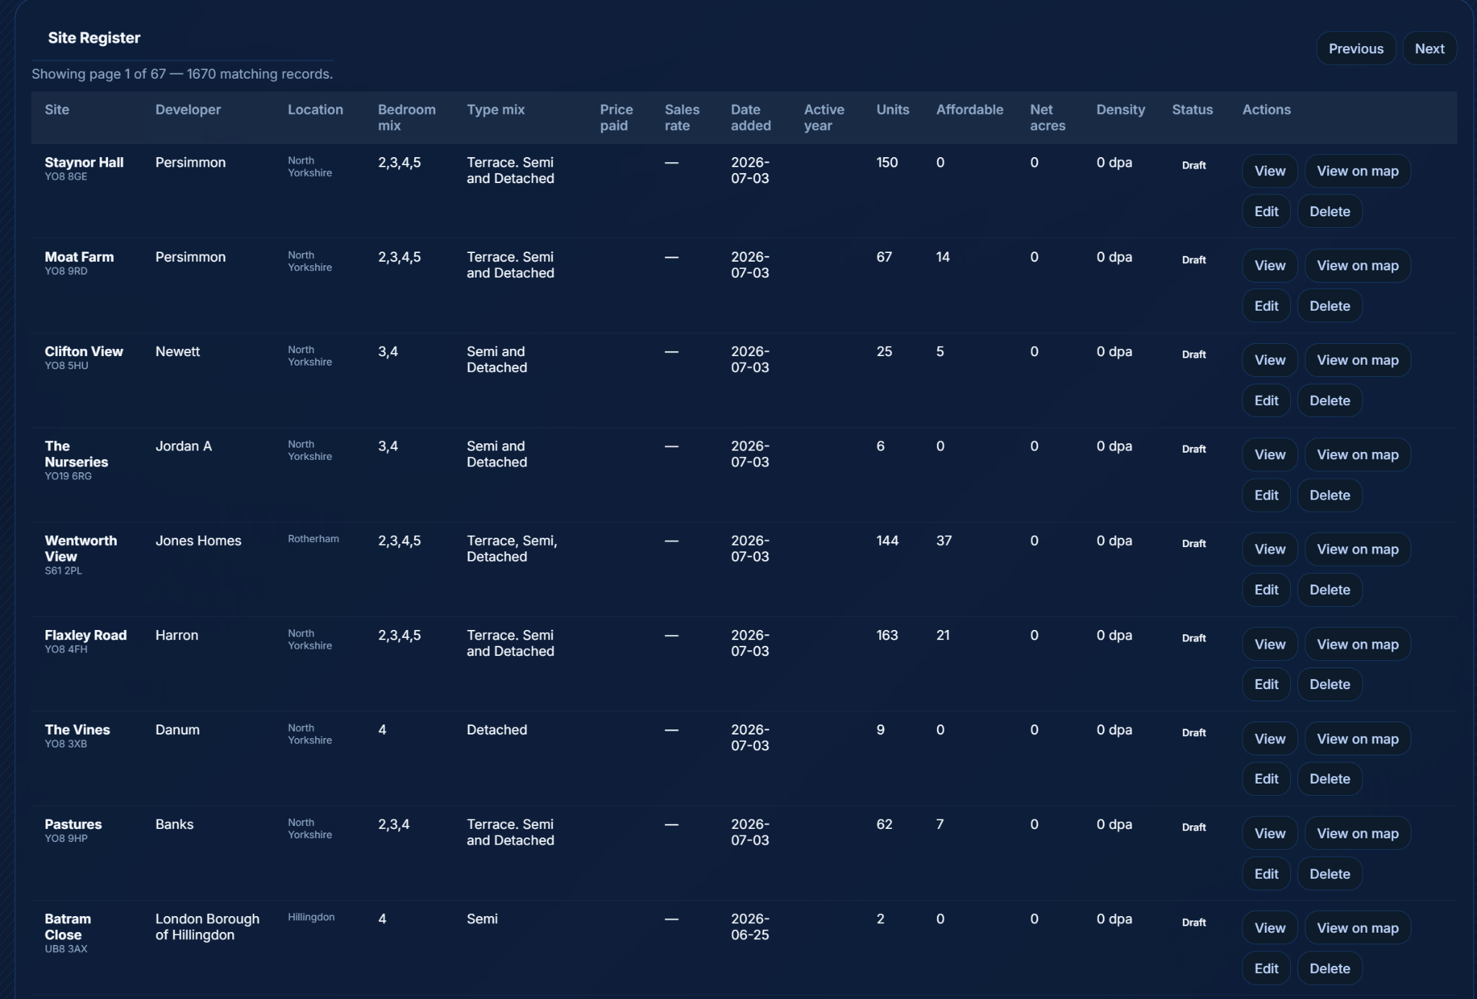Click the page 1 of 67 record count text
Image resolution: width=1477 pixels, height=999 pixels.
coord(182,74)
